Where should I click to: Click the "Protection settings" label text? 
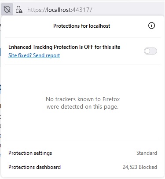tap(30, 153)
